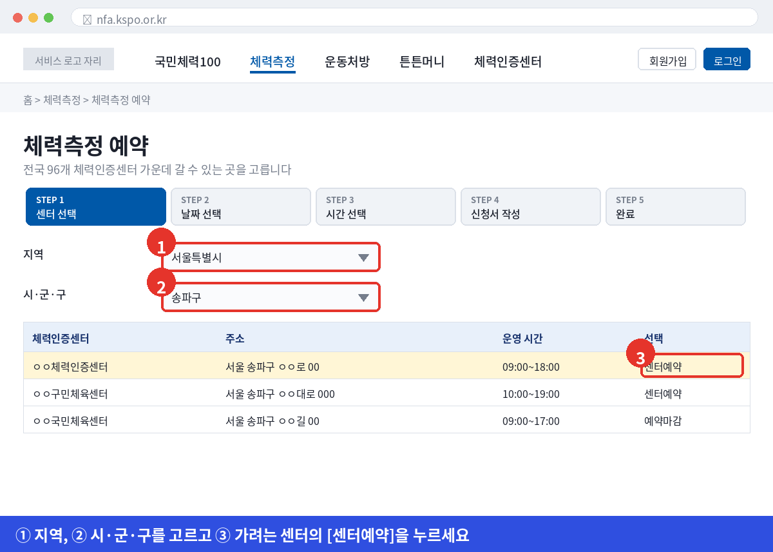Viewport: 773px width, 552px height.
Task: Click address 서울 송파구 ○○대로 000
Action: click(x=280, y=393)
